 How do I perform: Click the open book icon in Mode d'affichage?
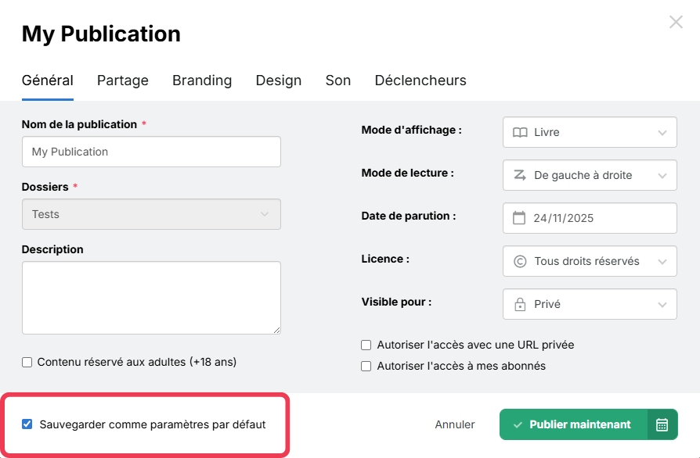click(x=520, y=132)
